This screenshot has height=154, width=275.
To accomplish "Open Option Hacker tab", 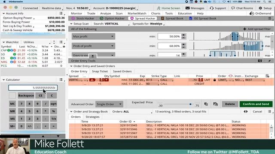I will point(112,18).
